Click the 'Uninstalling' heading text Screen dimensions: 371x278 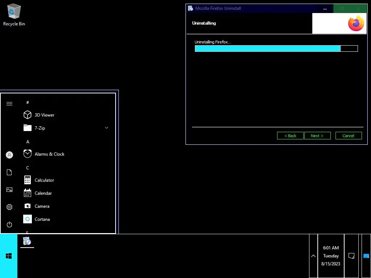point(204,23)
